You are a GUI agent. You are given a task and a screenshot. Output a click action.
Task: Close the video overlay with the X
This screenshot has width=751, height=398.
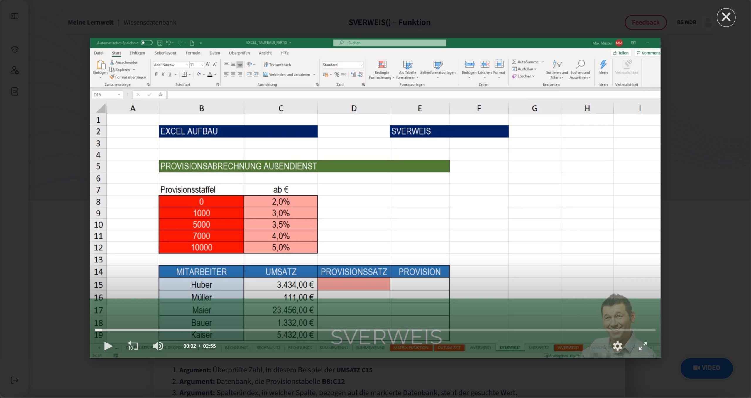[x=726, y=17]
